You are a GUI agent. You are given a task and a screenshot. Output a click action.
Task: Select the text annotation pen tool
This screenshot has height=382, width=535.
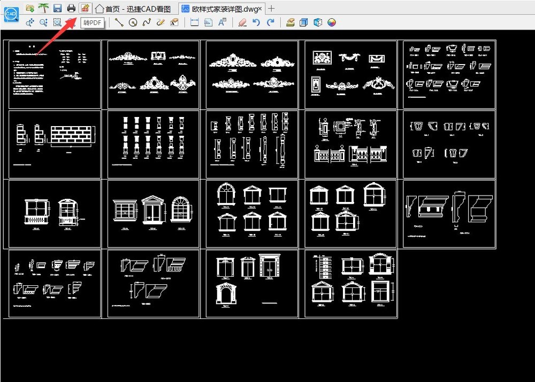[x=174, y=22]
